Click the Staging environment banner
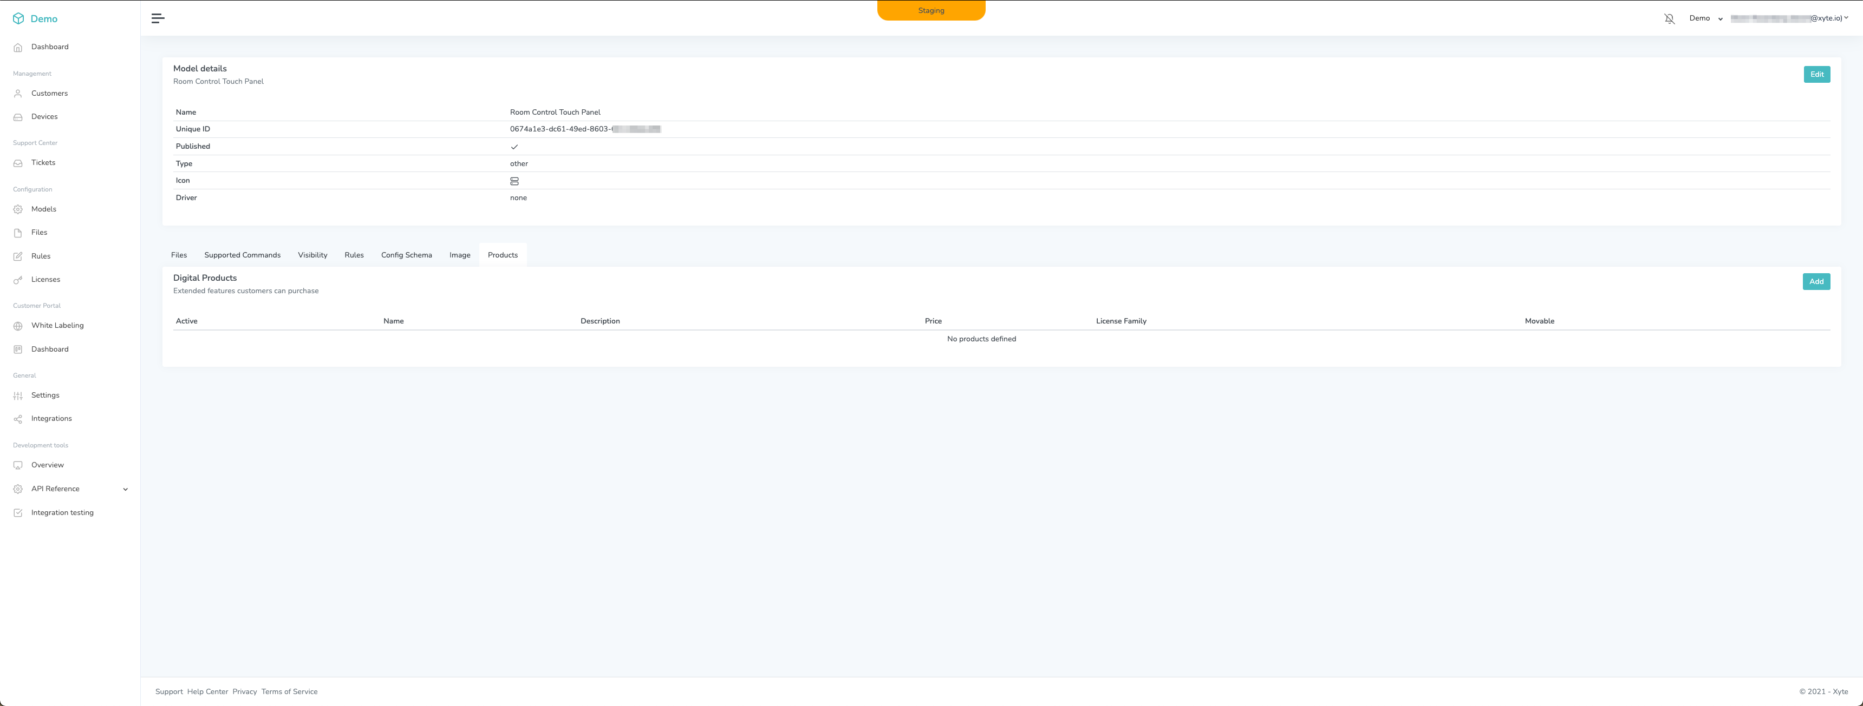 (931, 10)
